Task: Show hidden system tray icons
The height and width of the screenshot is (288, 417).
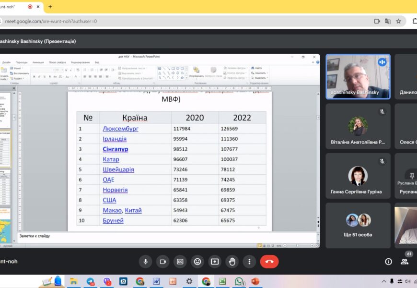Action: click(x=383, y=281)
